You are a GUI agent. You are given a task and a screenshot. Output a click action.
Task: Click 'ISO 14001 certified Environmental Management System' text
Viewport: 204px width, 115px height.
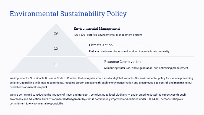coord(108,35)
